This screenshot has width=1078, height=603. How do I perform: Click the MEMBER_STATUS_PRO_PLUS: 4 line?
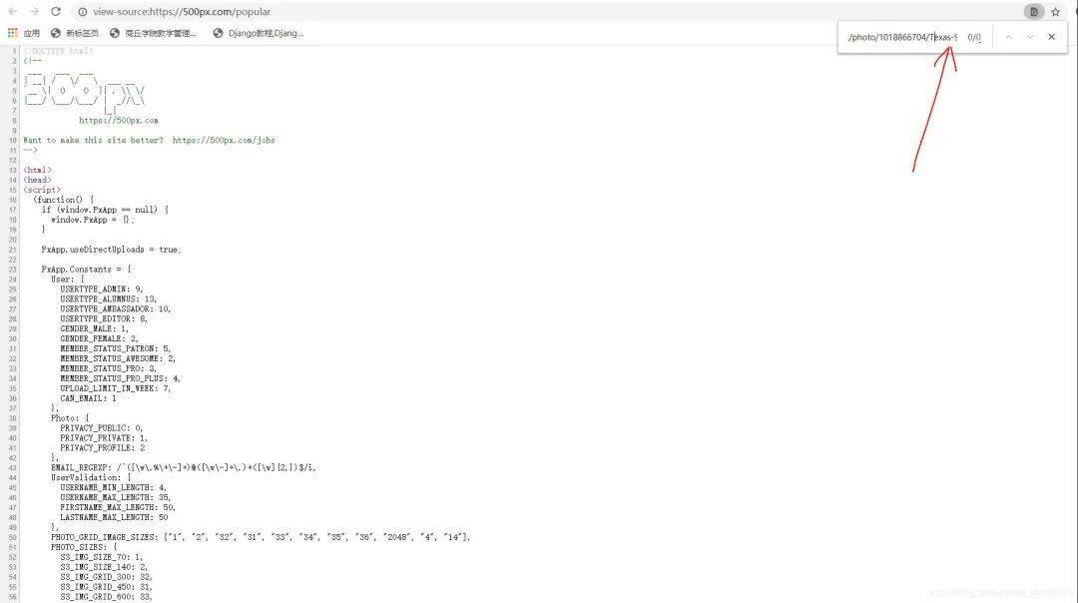click(120, 378)
